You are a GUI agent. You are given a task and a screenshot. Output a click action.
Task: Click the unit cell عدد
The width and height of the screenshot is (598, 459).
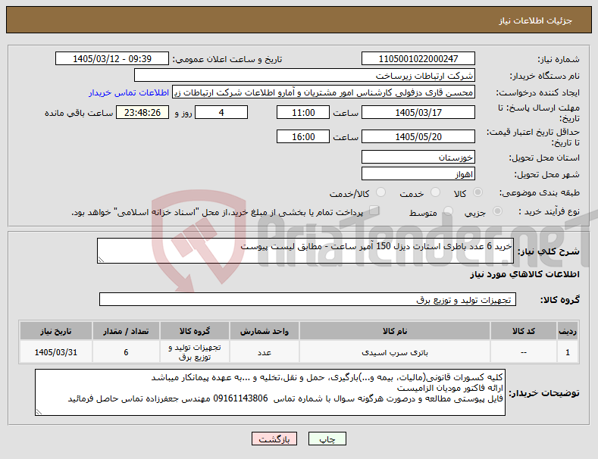pyautogui.click(x=265, y=352)
